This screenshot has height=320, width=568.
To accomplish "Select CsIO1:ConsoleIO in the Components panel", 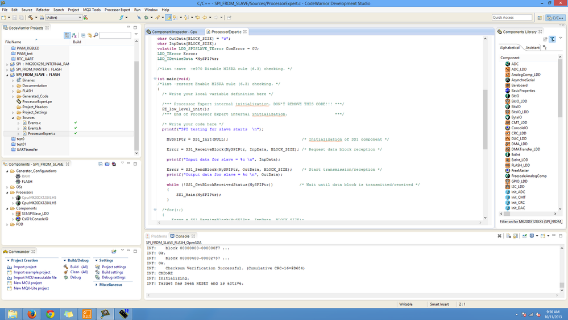I will coord(35,219).
